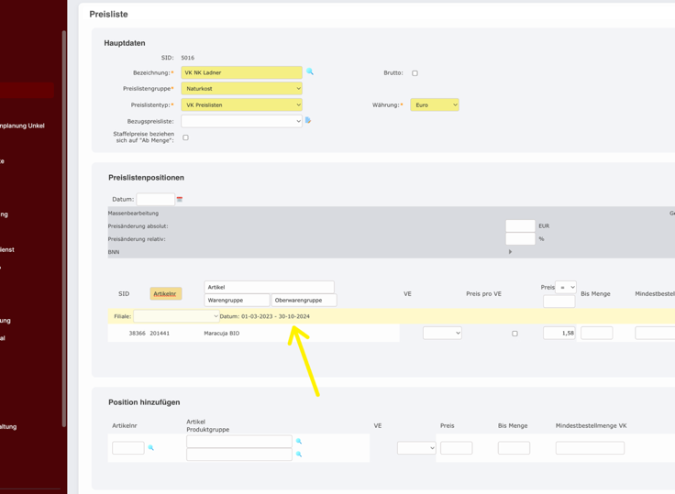This screenshot has height=494, width=675.
Task: Open the Preislistentyp dropdown showing VK Preislisten
Action: (x=241, y=105)
